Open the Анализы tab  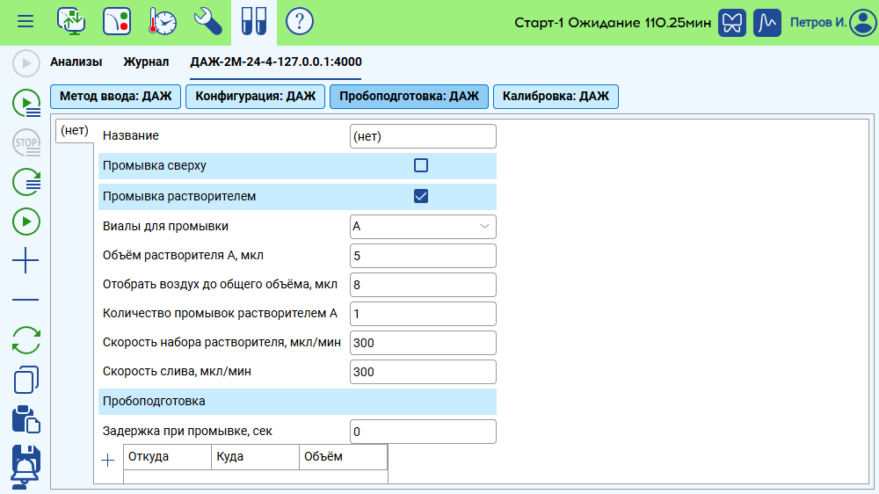(x=76, y=62)
